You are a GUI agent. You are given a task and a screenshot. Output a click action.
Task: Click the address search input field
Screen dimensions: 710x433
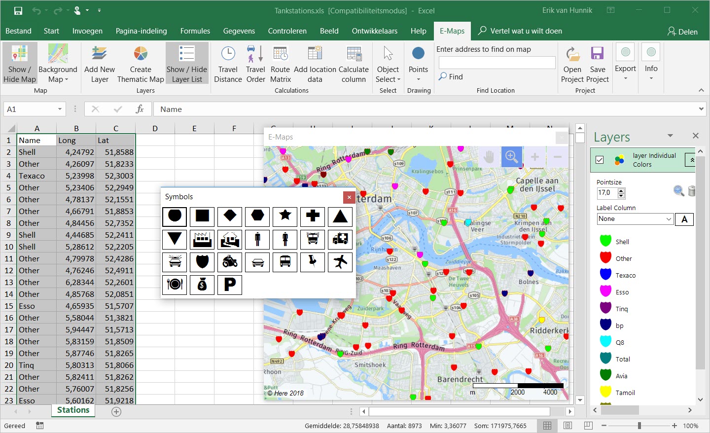tap(497, 63)
